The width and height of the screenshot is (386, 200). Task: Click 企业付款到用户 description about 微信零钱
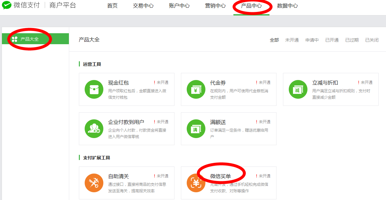pyautogui.click(x=137, y=133)
